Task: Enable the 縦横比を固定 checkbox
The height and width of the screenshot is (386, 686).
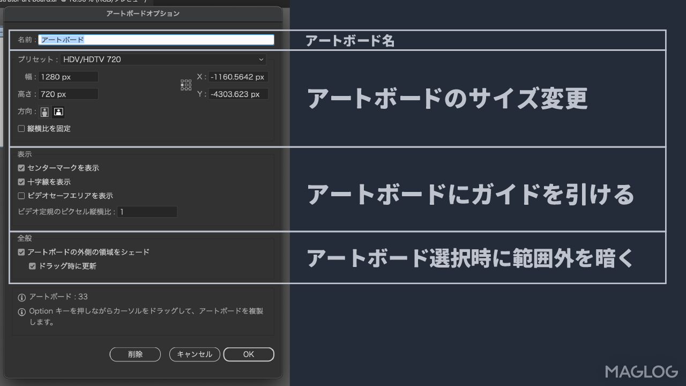Action: pyautogui.click(x=21, y=128)
